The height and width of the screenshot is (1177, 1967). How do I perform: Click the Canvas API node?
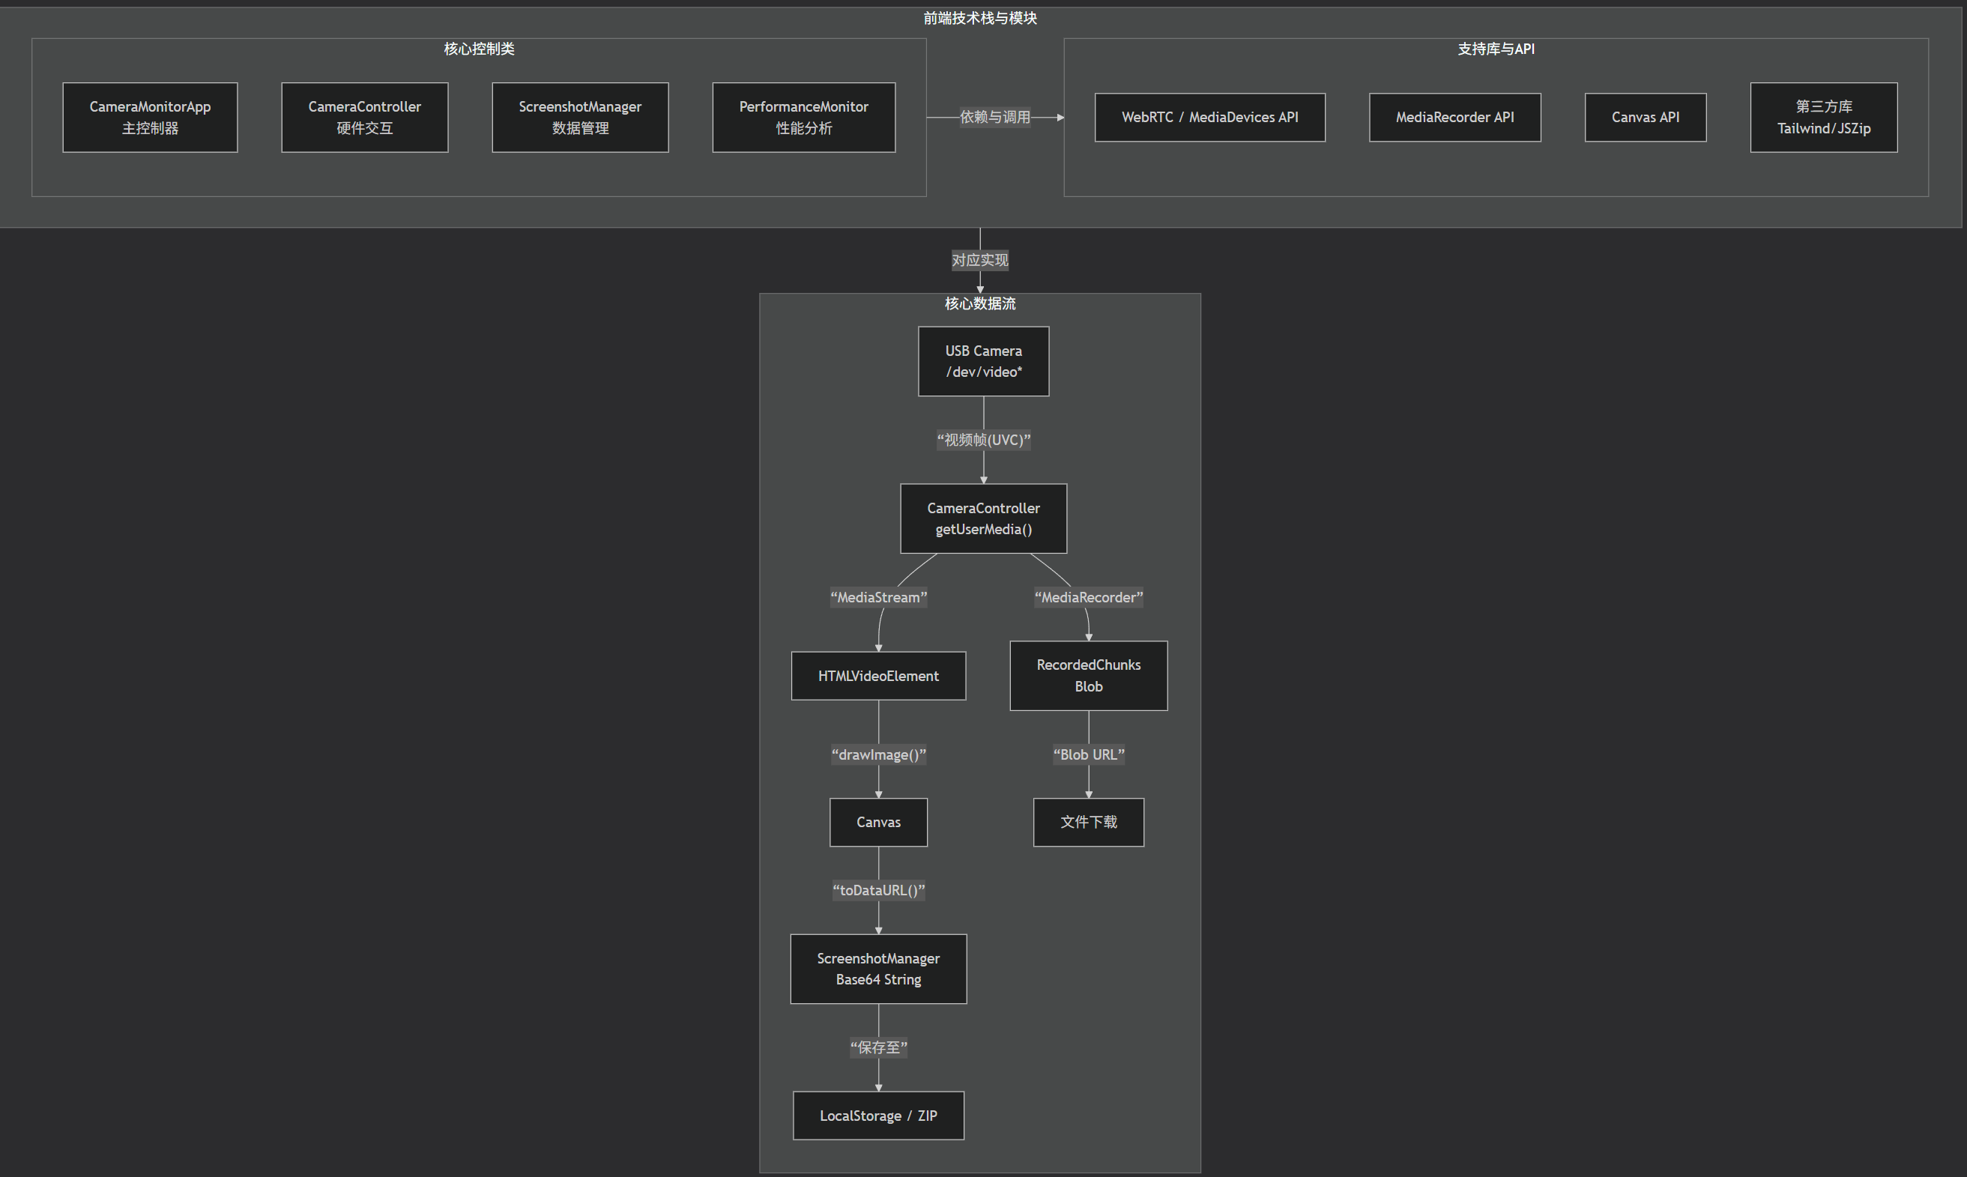1645,118
